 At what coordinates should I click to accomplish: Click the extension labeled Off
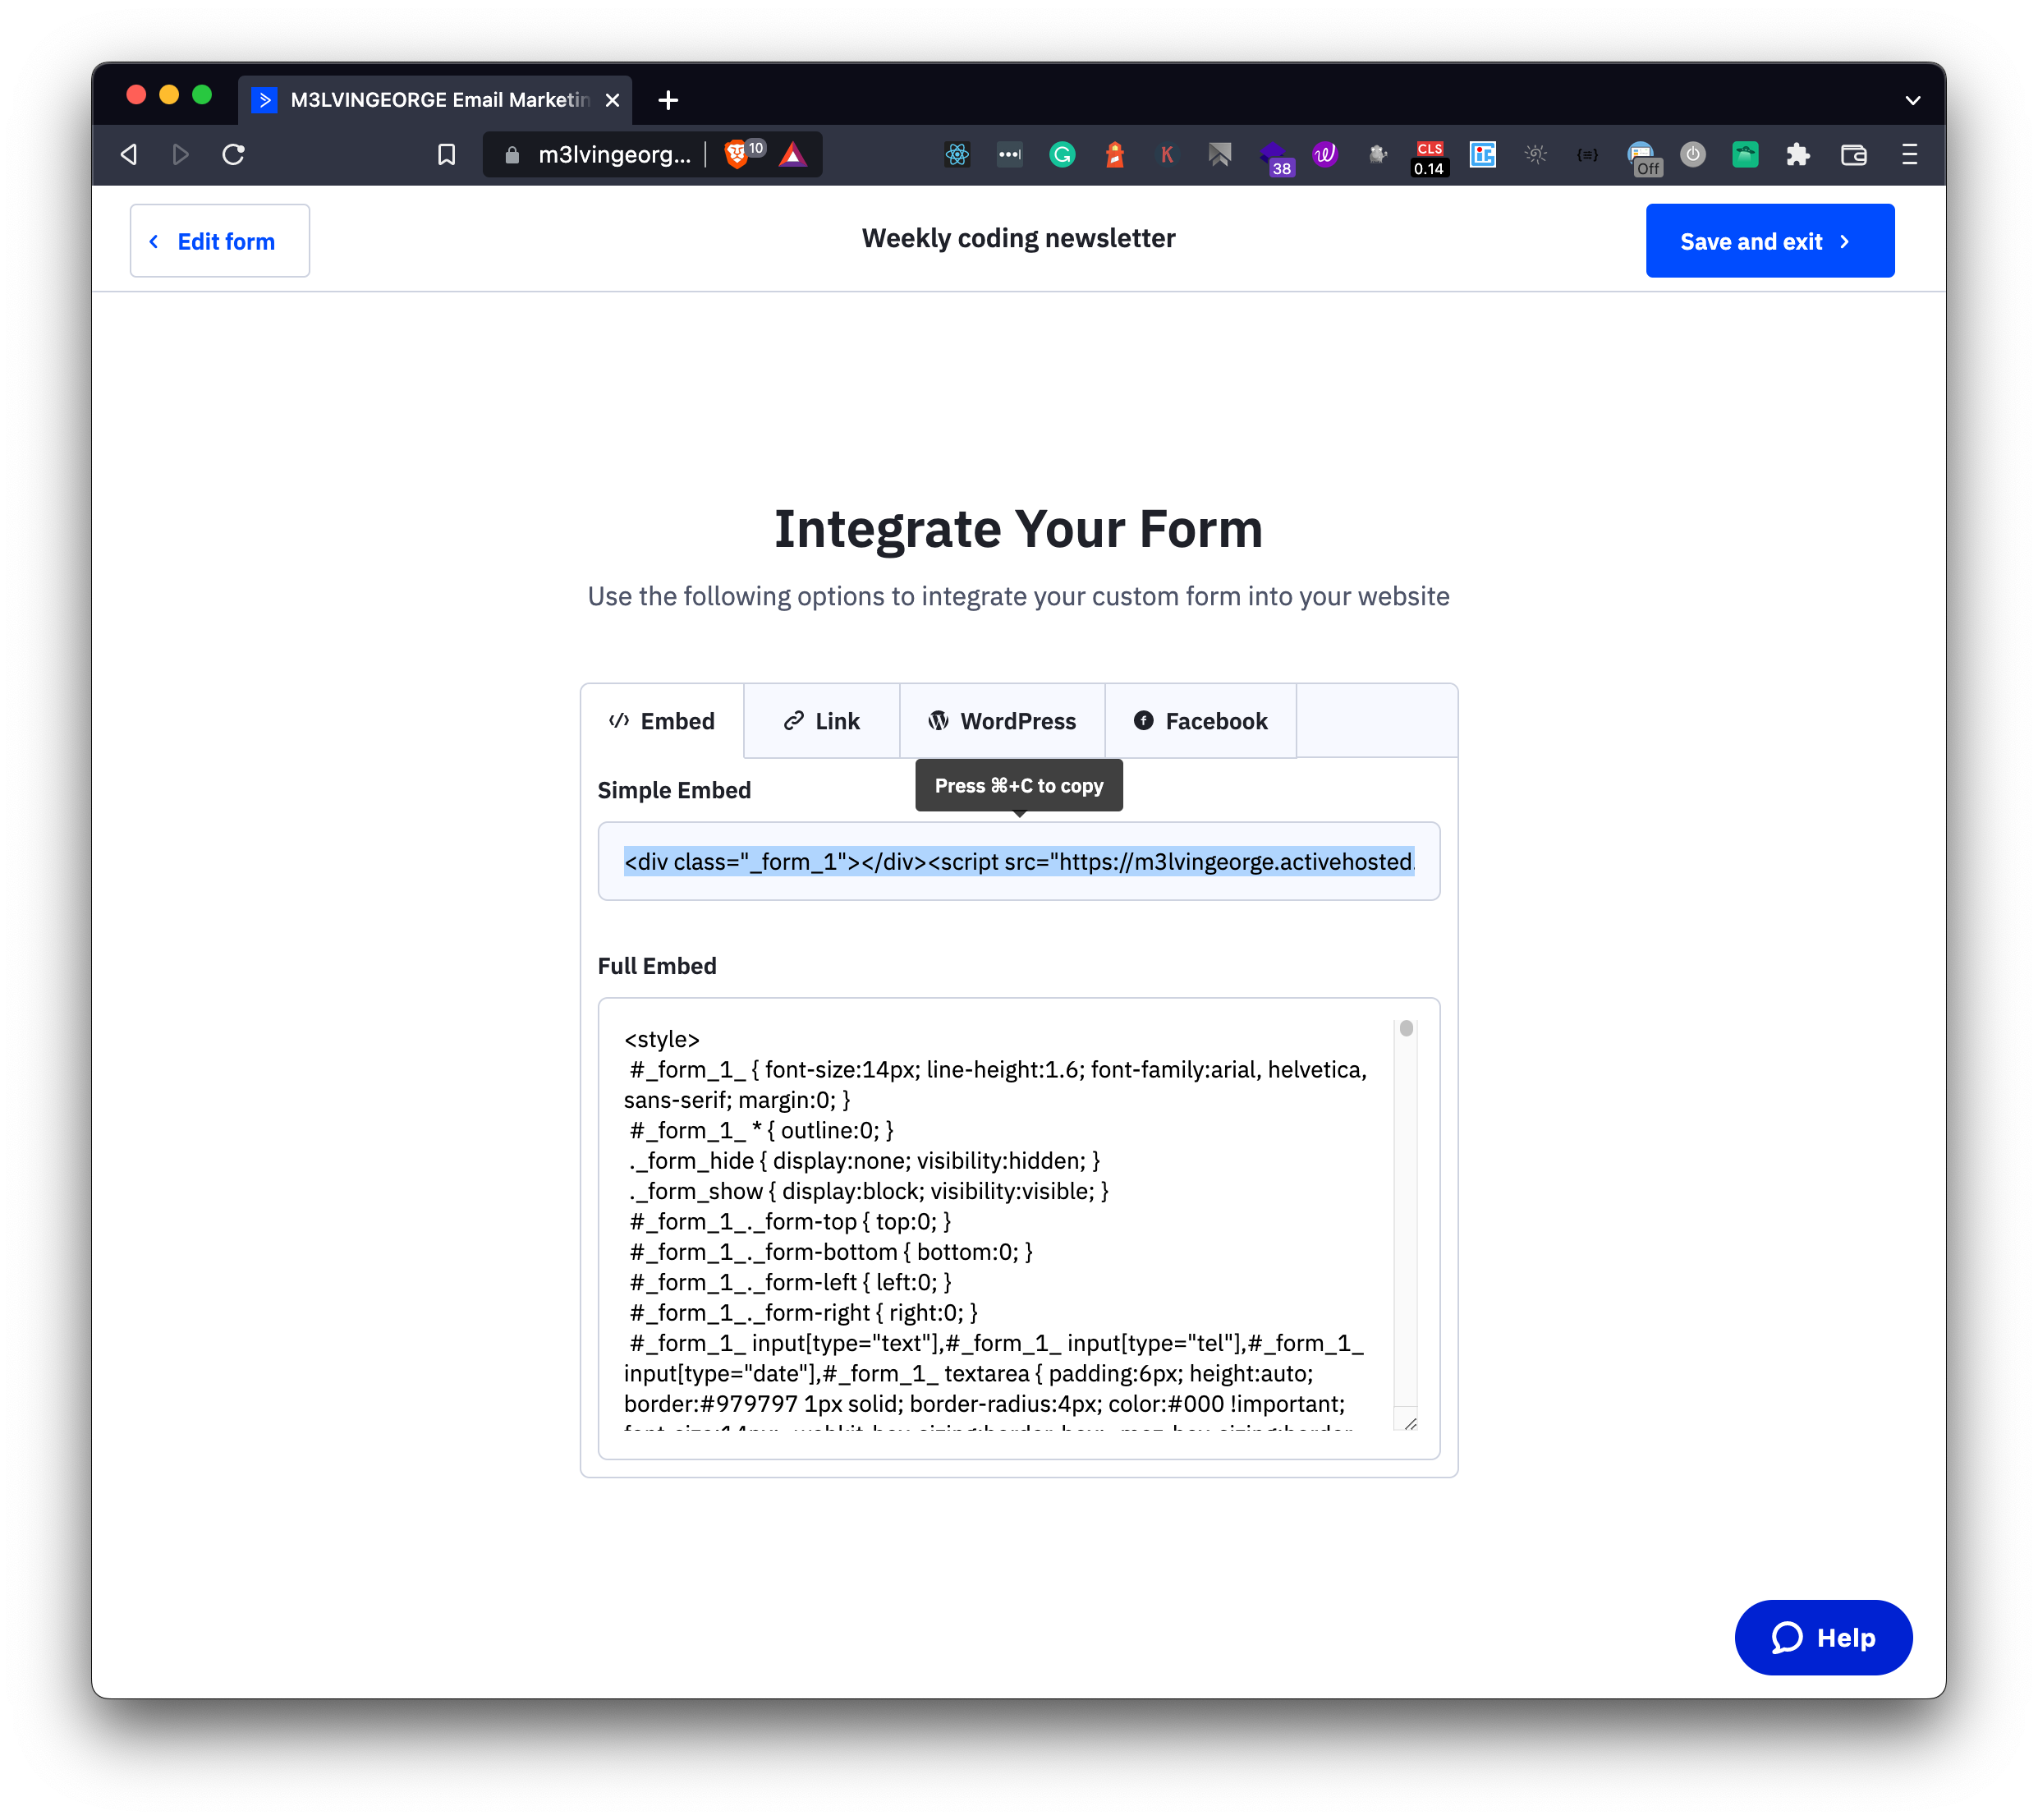(1643, 158)
